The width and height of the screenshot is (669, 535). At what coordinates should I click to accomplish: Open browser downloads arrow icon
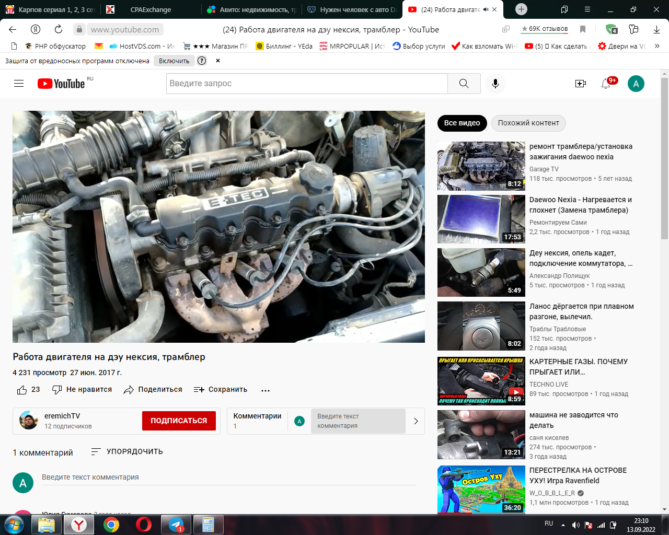click(x=656, y=30)
